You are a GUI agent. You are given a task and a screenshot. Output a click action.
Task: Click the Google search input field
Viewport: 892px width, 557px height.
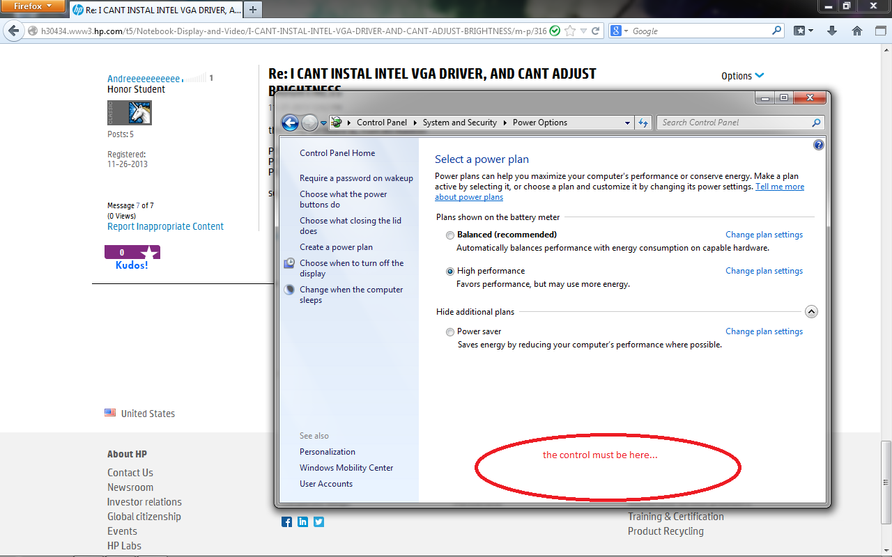pyautogui.click(x=700, y=31)
